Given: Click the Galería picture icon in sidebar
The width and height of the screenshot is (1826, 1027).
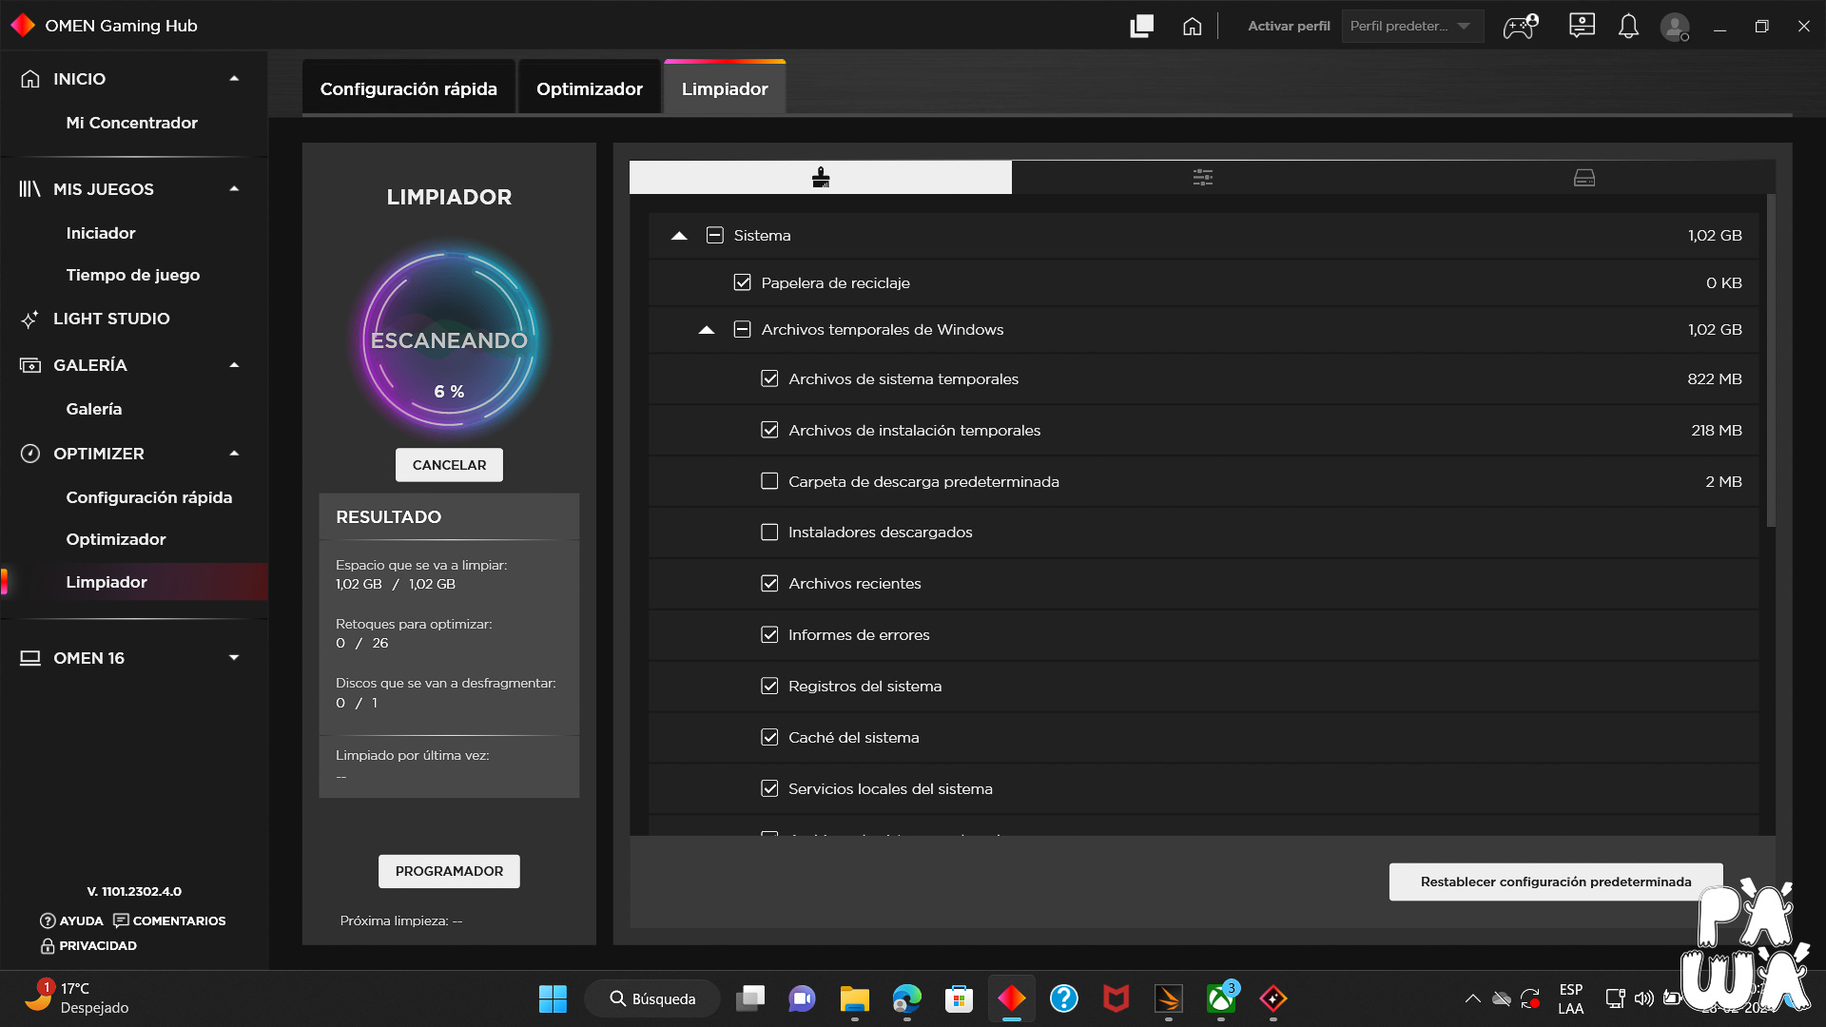Looking at the screenshot, I should [x=30, y=365].
